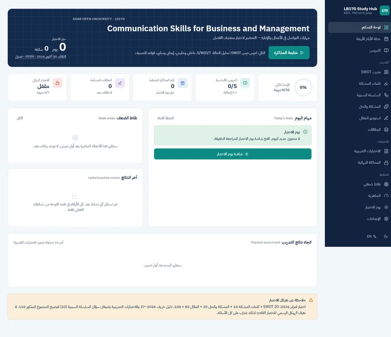This screenshot has height=337, width=391.
Task: Click the causal chain link icon
Action: point(386,95)
